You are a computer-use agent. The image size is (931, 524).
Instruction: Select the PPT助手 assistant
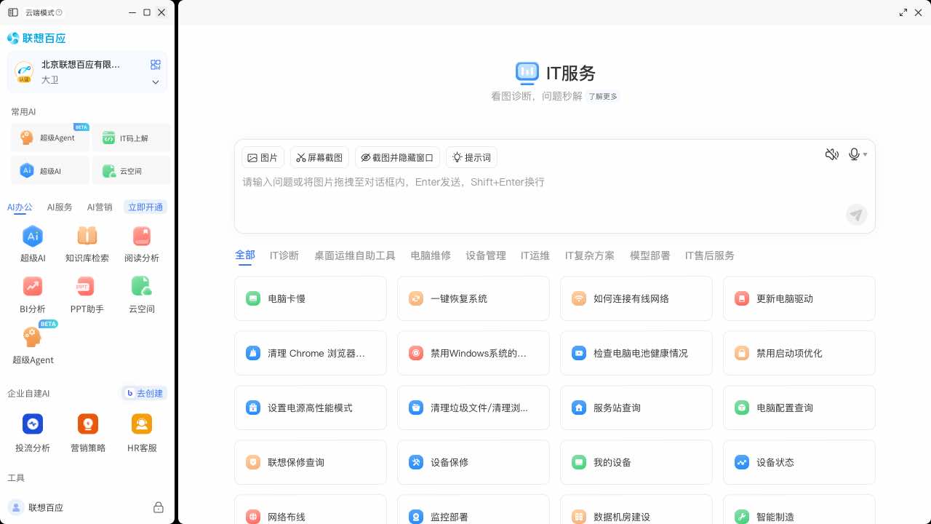pos(87,294)
